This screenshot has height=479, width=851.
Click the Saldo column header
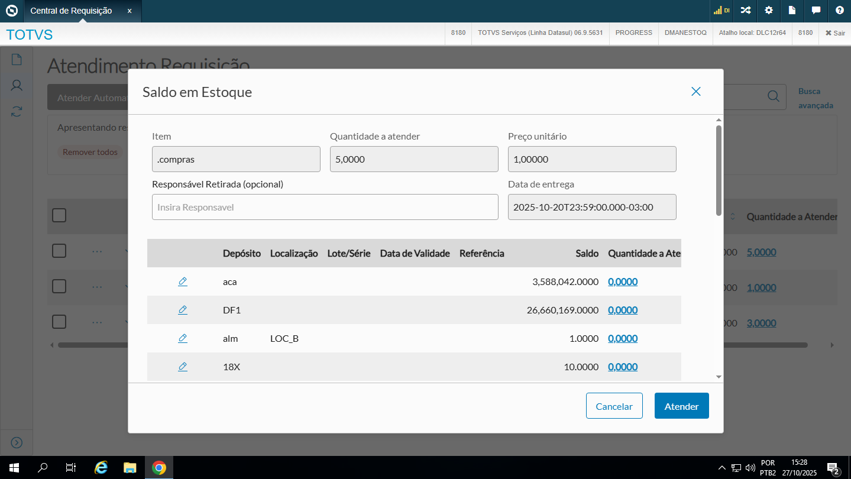[x=587, y=253]
